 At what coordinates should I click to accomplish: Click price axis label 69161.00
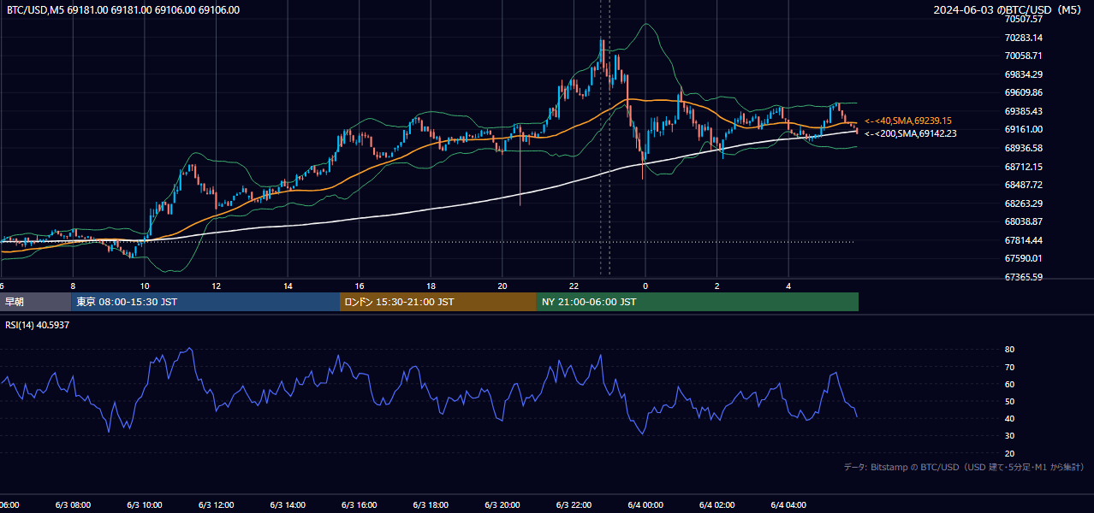tap(1024, 129)
